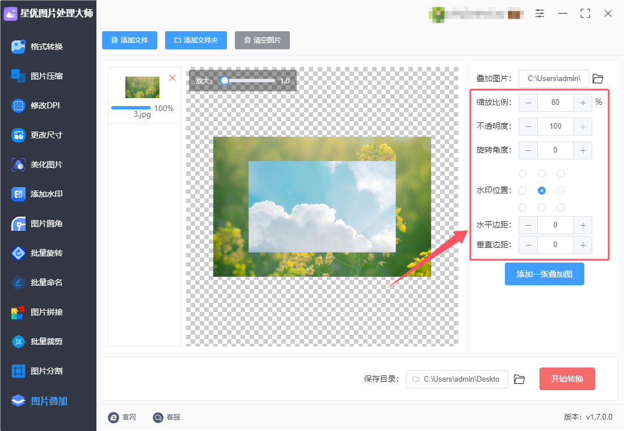Increase 缩放比例 scale with plus
The image size is (624, 431).
(583, 103)
